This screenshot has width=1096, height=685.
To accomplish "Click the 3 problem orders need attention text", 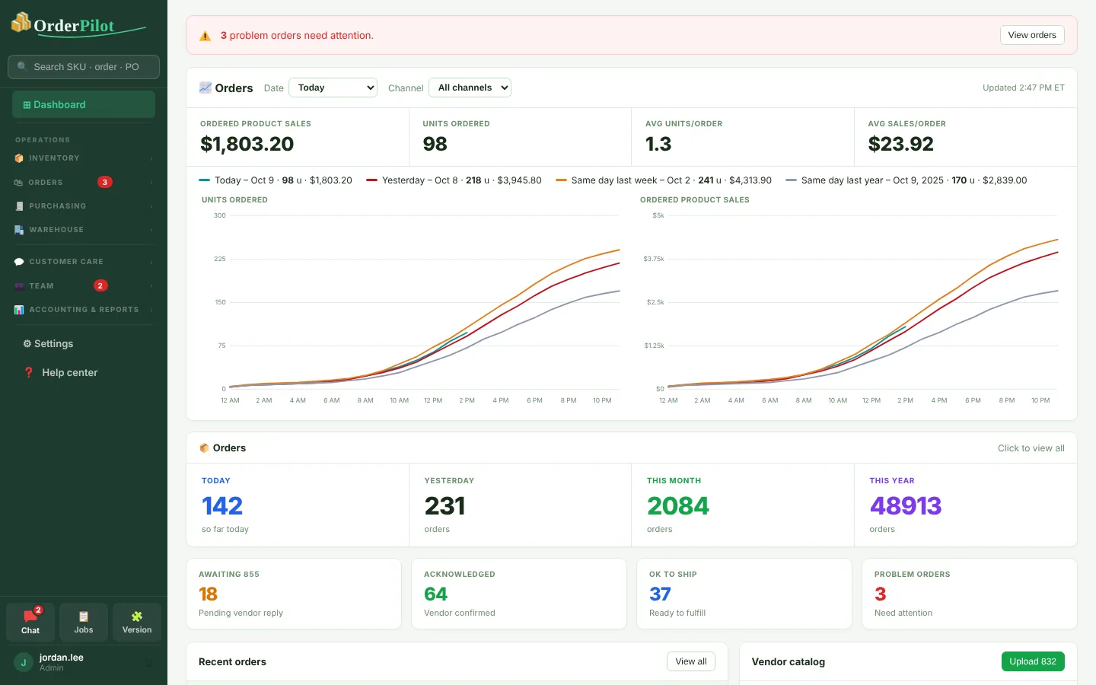I will coord(297,36).
